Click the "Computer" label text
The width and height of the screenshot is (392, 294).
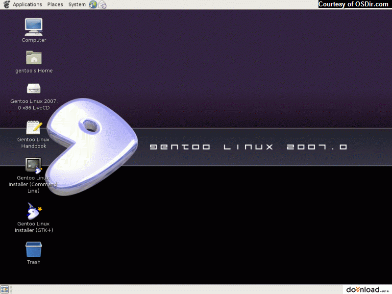click(34, 40)
